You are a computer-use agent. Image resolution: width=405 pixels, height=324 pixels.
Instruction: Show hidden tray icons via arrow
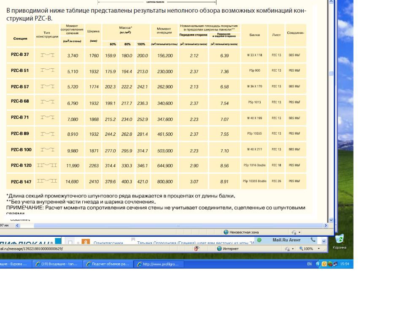point(319,264)
